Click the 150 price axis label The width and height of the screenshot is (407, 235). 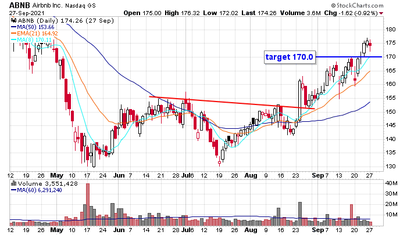click(x=390, y=111)
